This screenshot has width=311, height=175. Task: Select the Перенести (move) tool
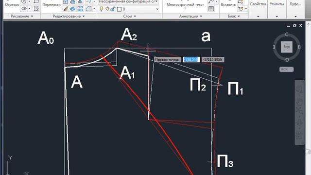52,4
